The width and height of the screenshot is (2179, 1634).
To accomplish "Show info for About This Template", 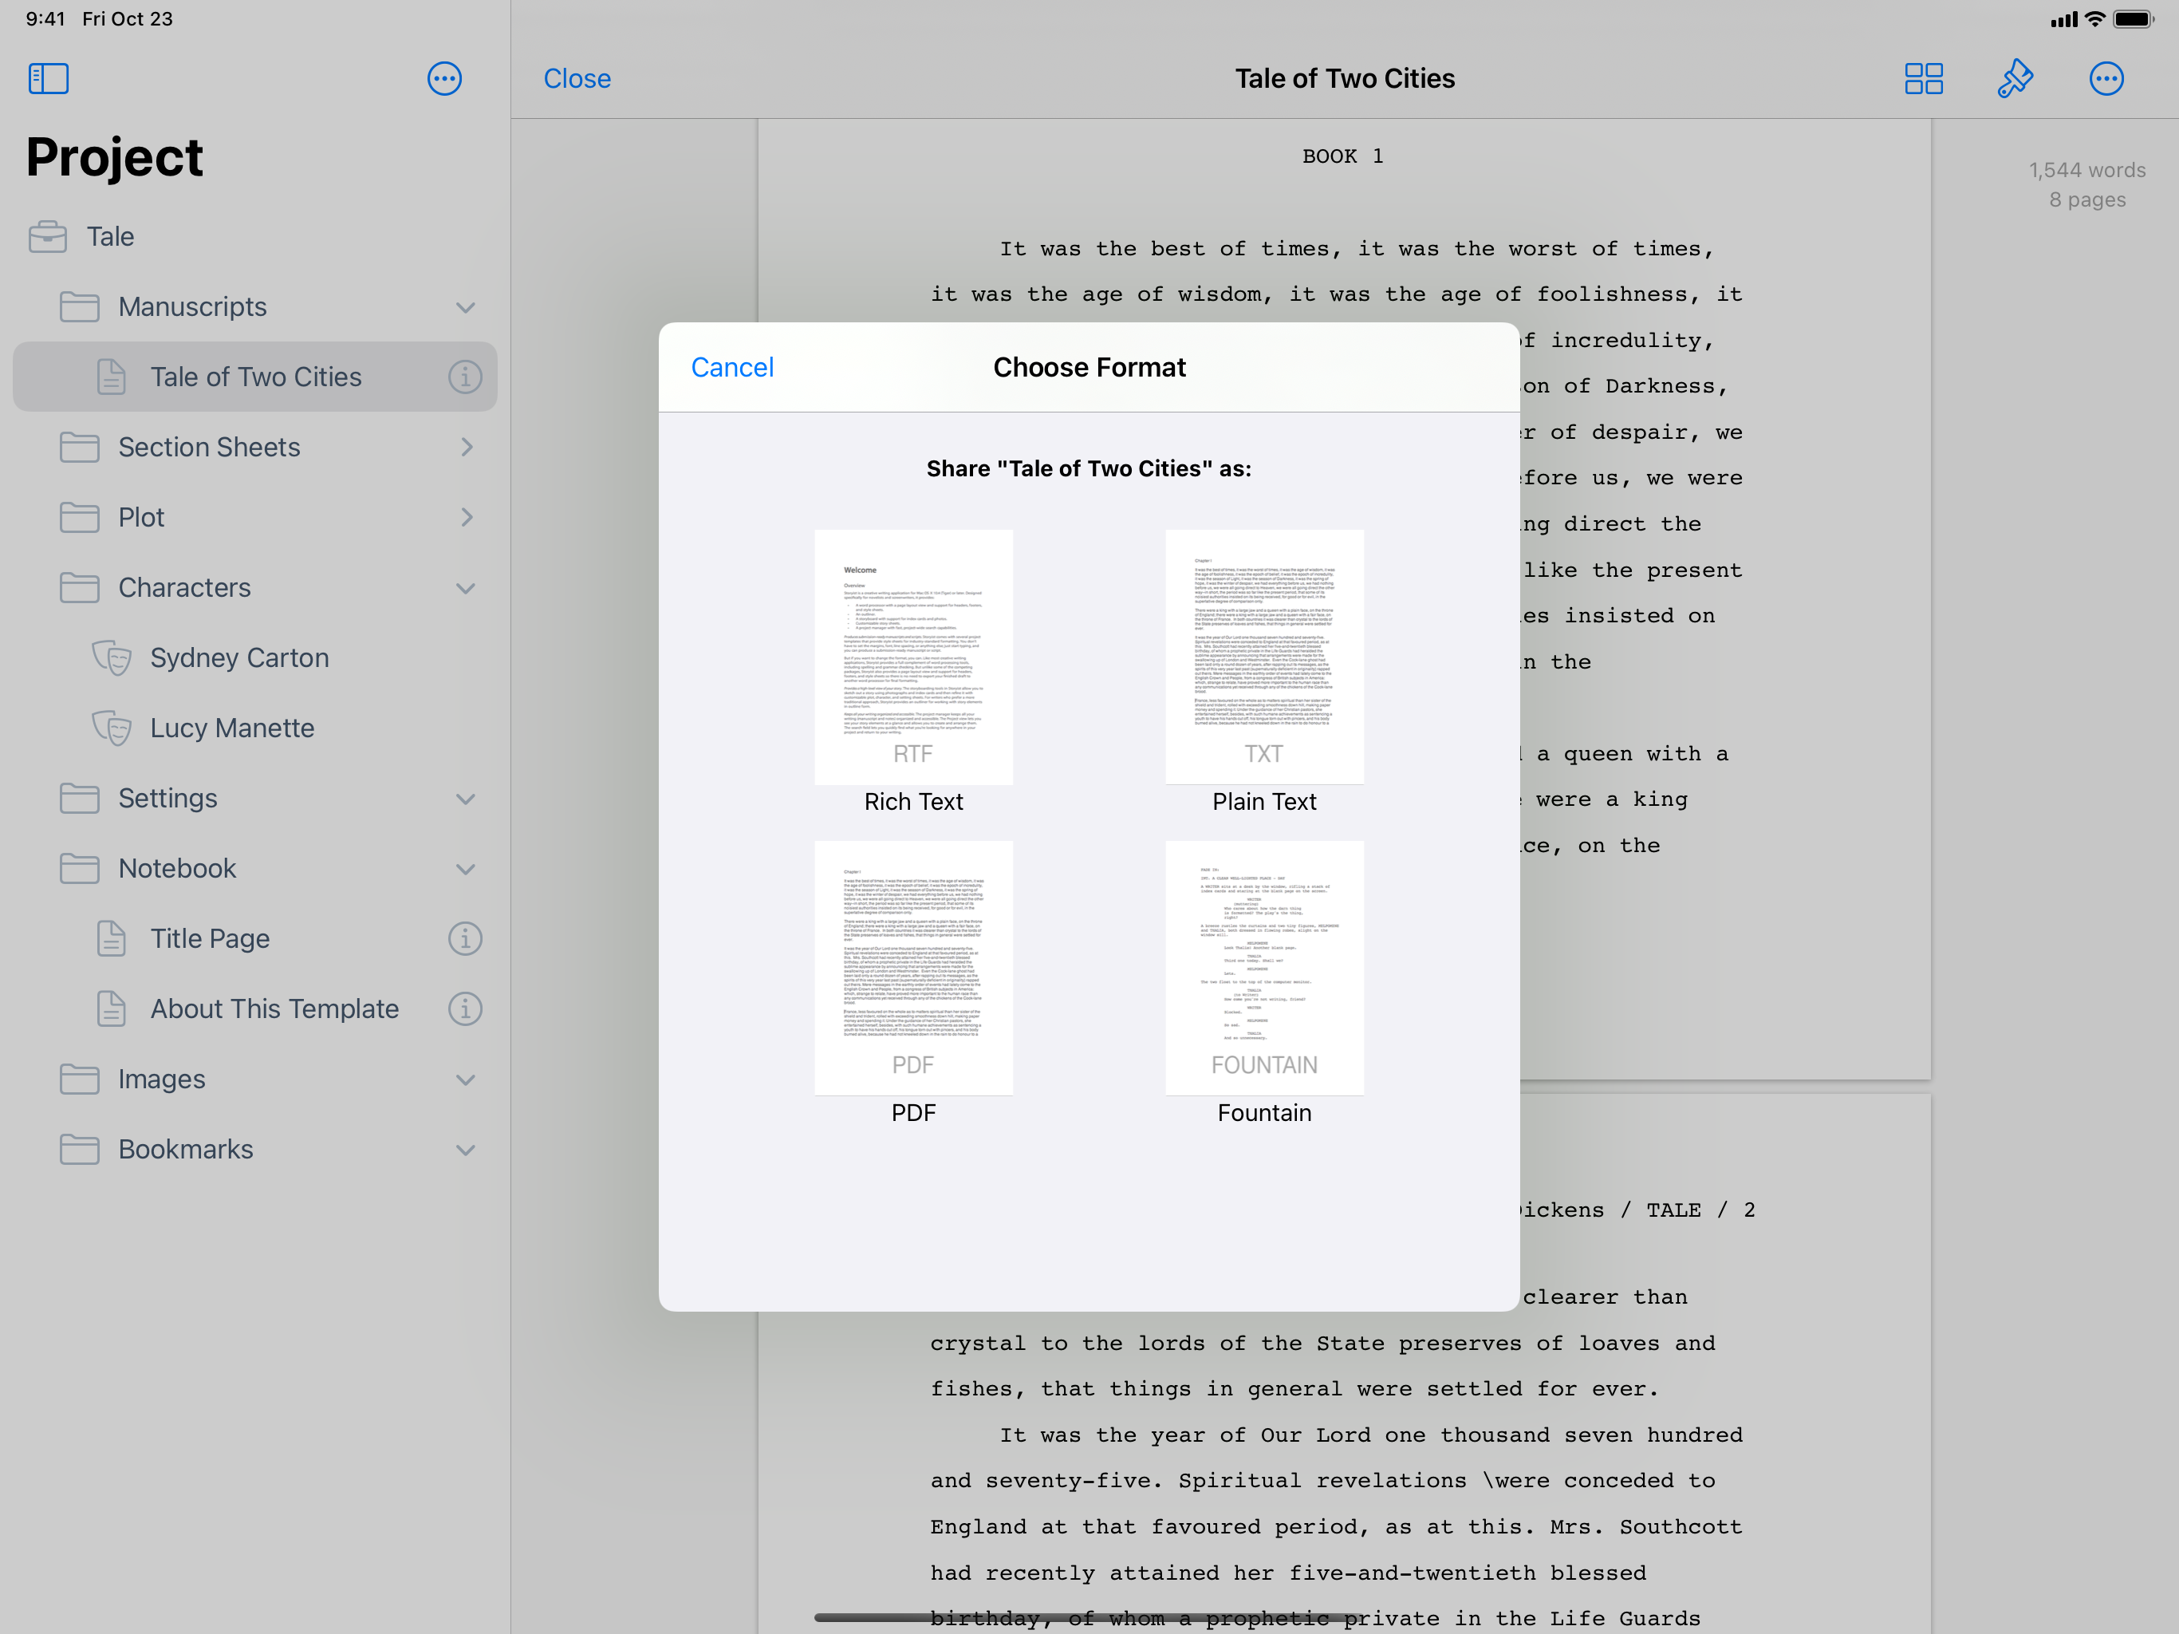I will (465, 1008).
